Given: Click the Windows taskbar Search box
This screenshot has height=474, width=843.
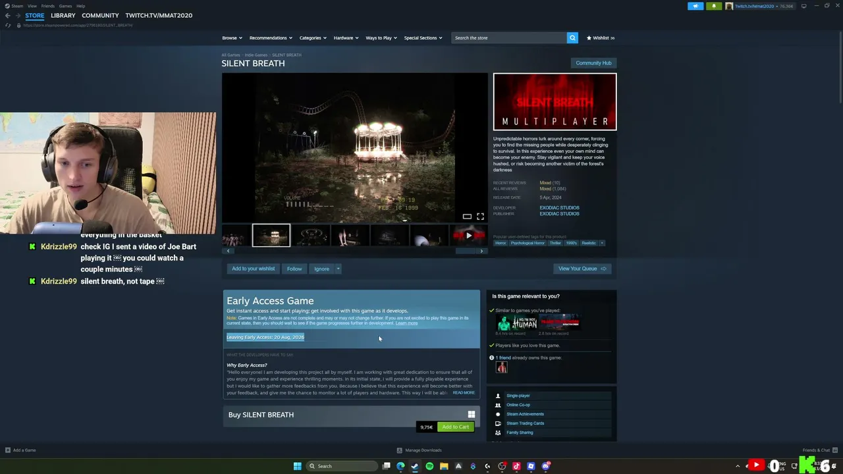Looking at the screenshot, I should 342,466.
